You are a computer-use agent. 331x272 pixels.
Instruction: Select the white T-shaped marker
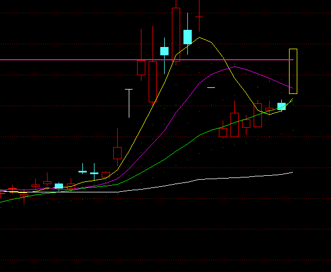tap(129, 103)
